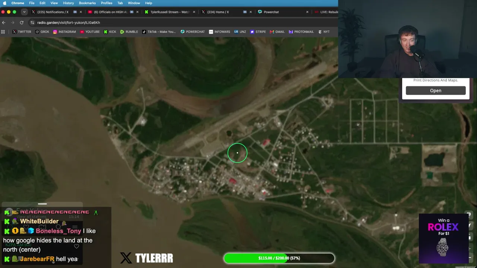
Task: Open the UNZ bookmark
Action: [x=240, y=32]
